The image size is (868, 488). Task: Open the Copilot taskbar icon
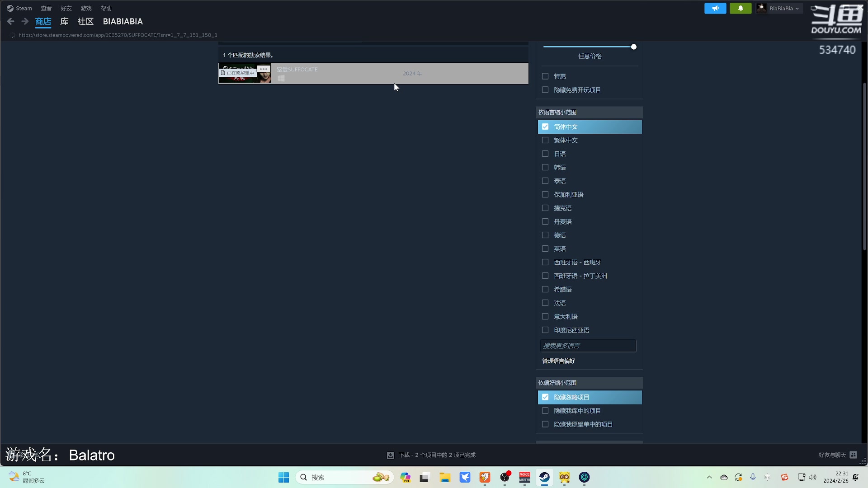[x=405, y=477]
